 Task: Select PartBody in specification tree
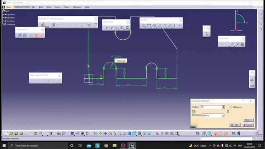(11, 24)
